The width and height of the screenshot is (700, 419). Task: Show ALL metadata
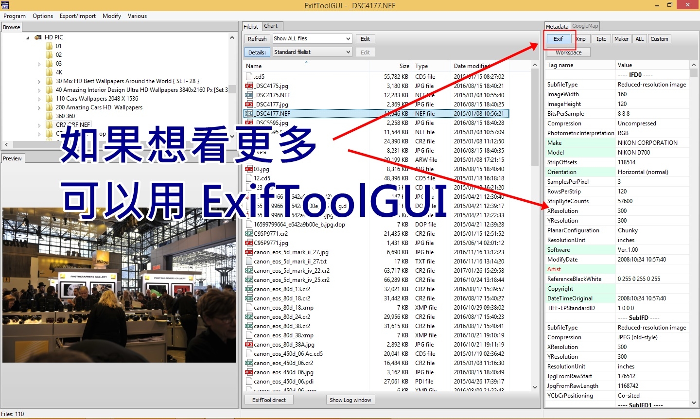coord(640,39)
